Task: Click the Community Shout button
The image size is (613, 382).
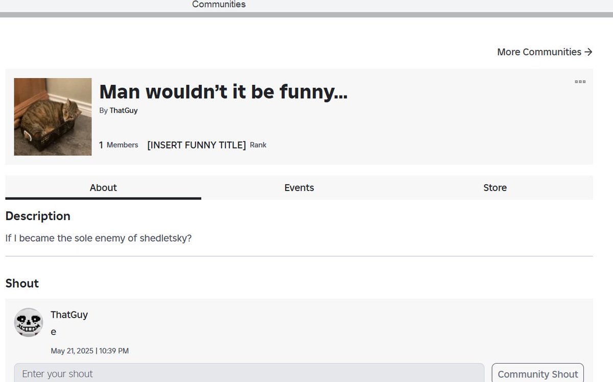Action: pos(537,374)
